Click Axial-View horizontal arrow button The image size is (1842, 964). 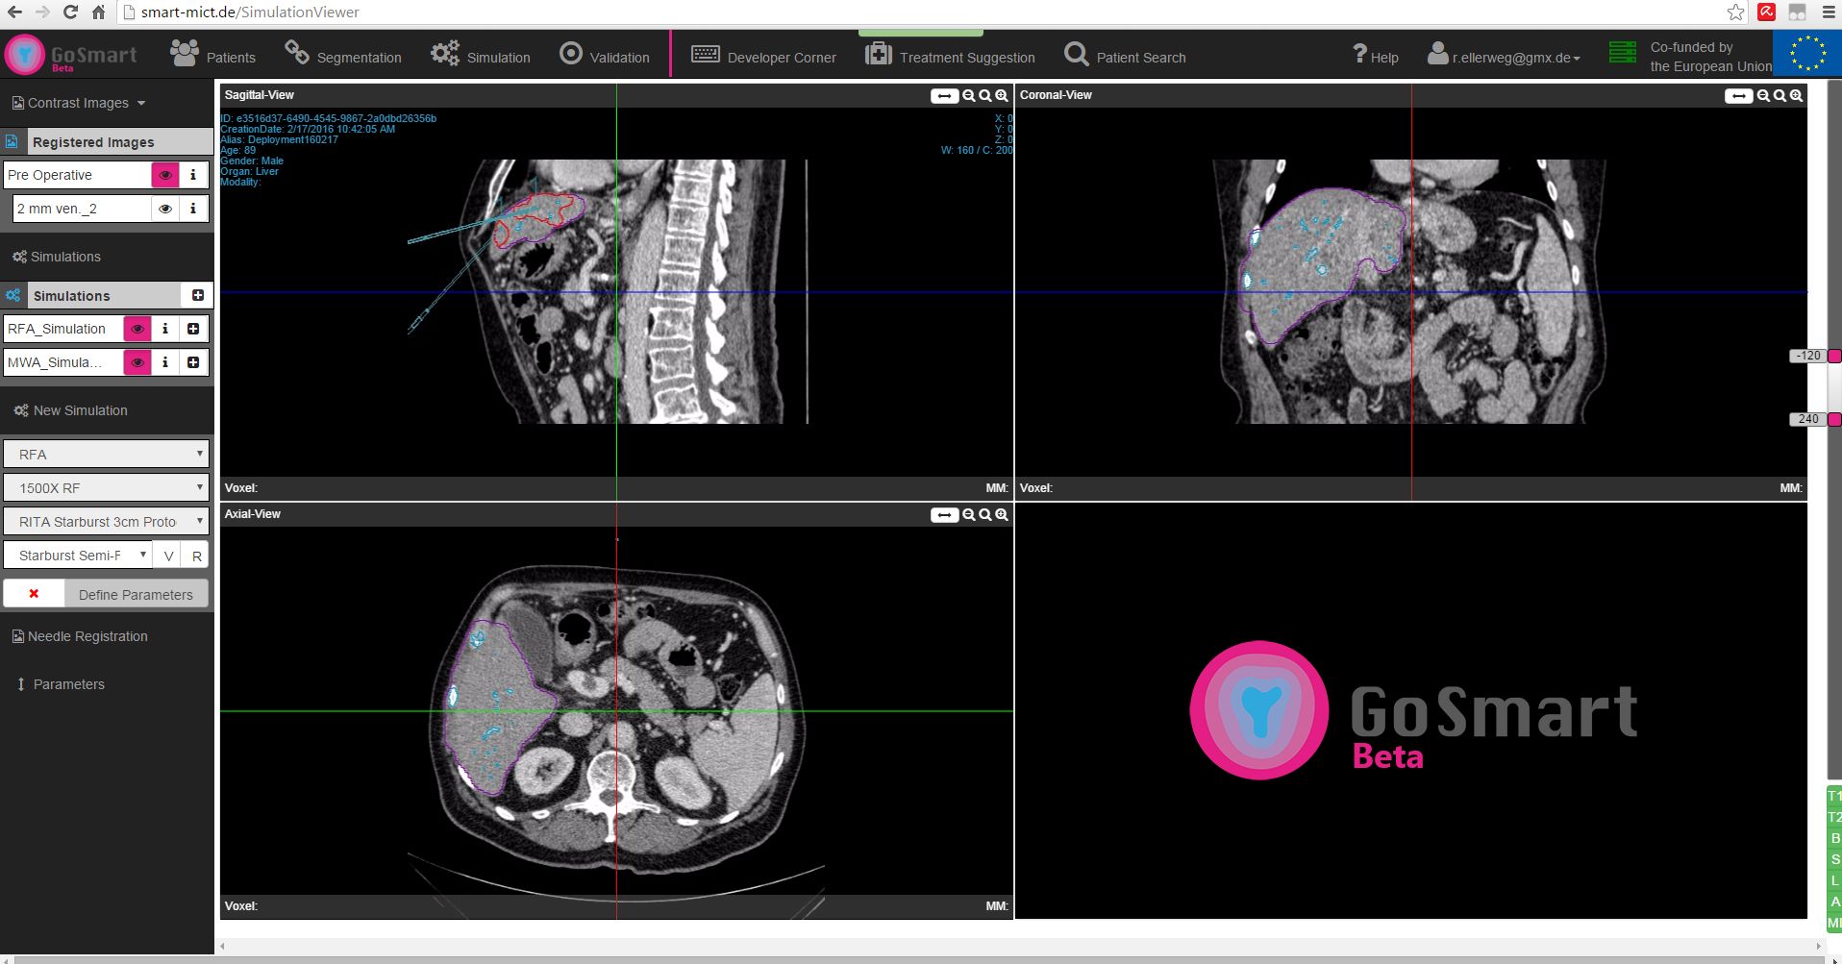pyautogui.click(x=944, y=515)
